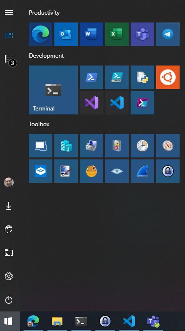This screenshot has height=331, width=185.
Task: Switch to Terminal on the taskbar
Action: (x=81, y=321)
